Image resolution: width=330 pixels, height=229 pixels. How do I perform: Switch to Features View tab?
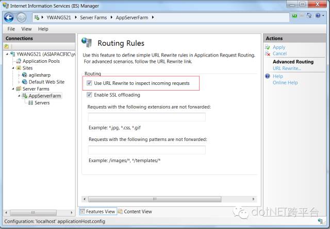tap(98, 212)
